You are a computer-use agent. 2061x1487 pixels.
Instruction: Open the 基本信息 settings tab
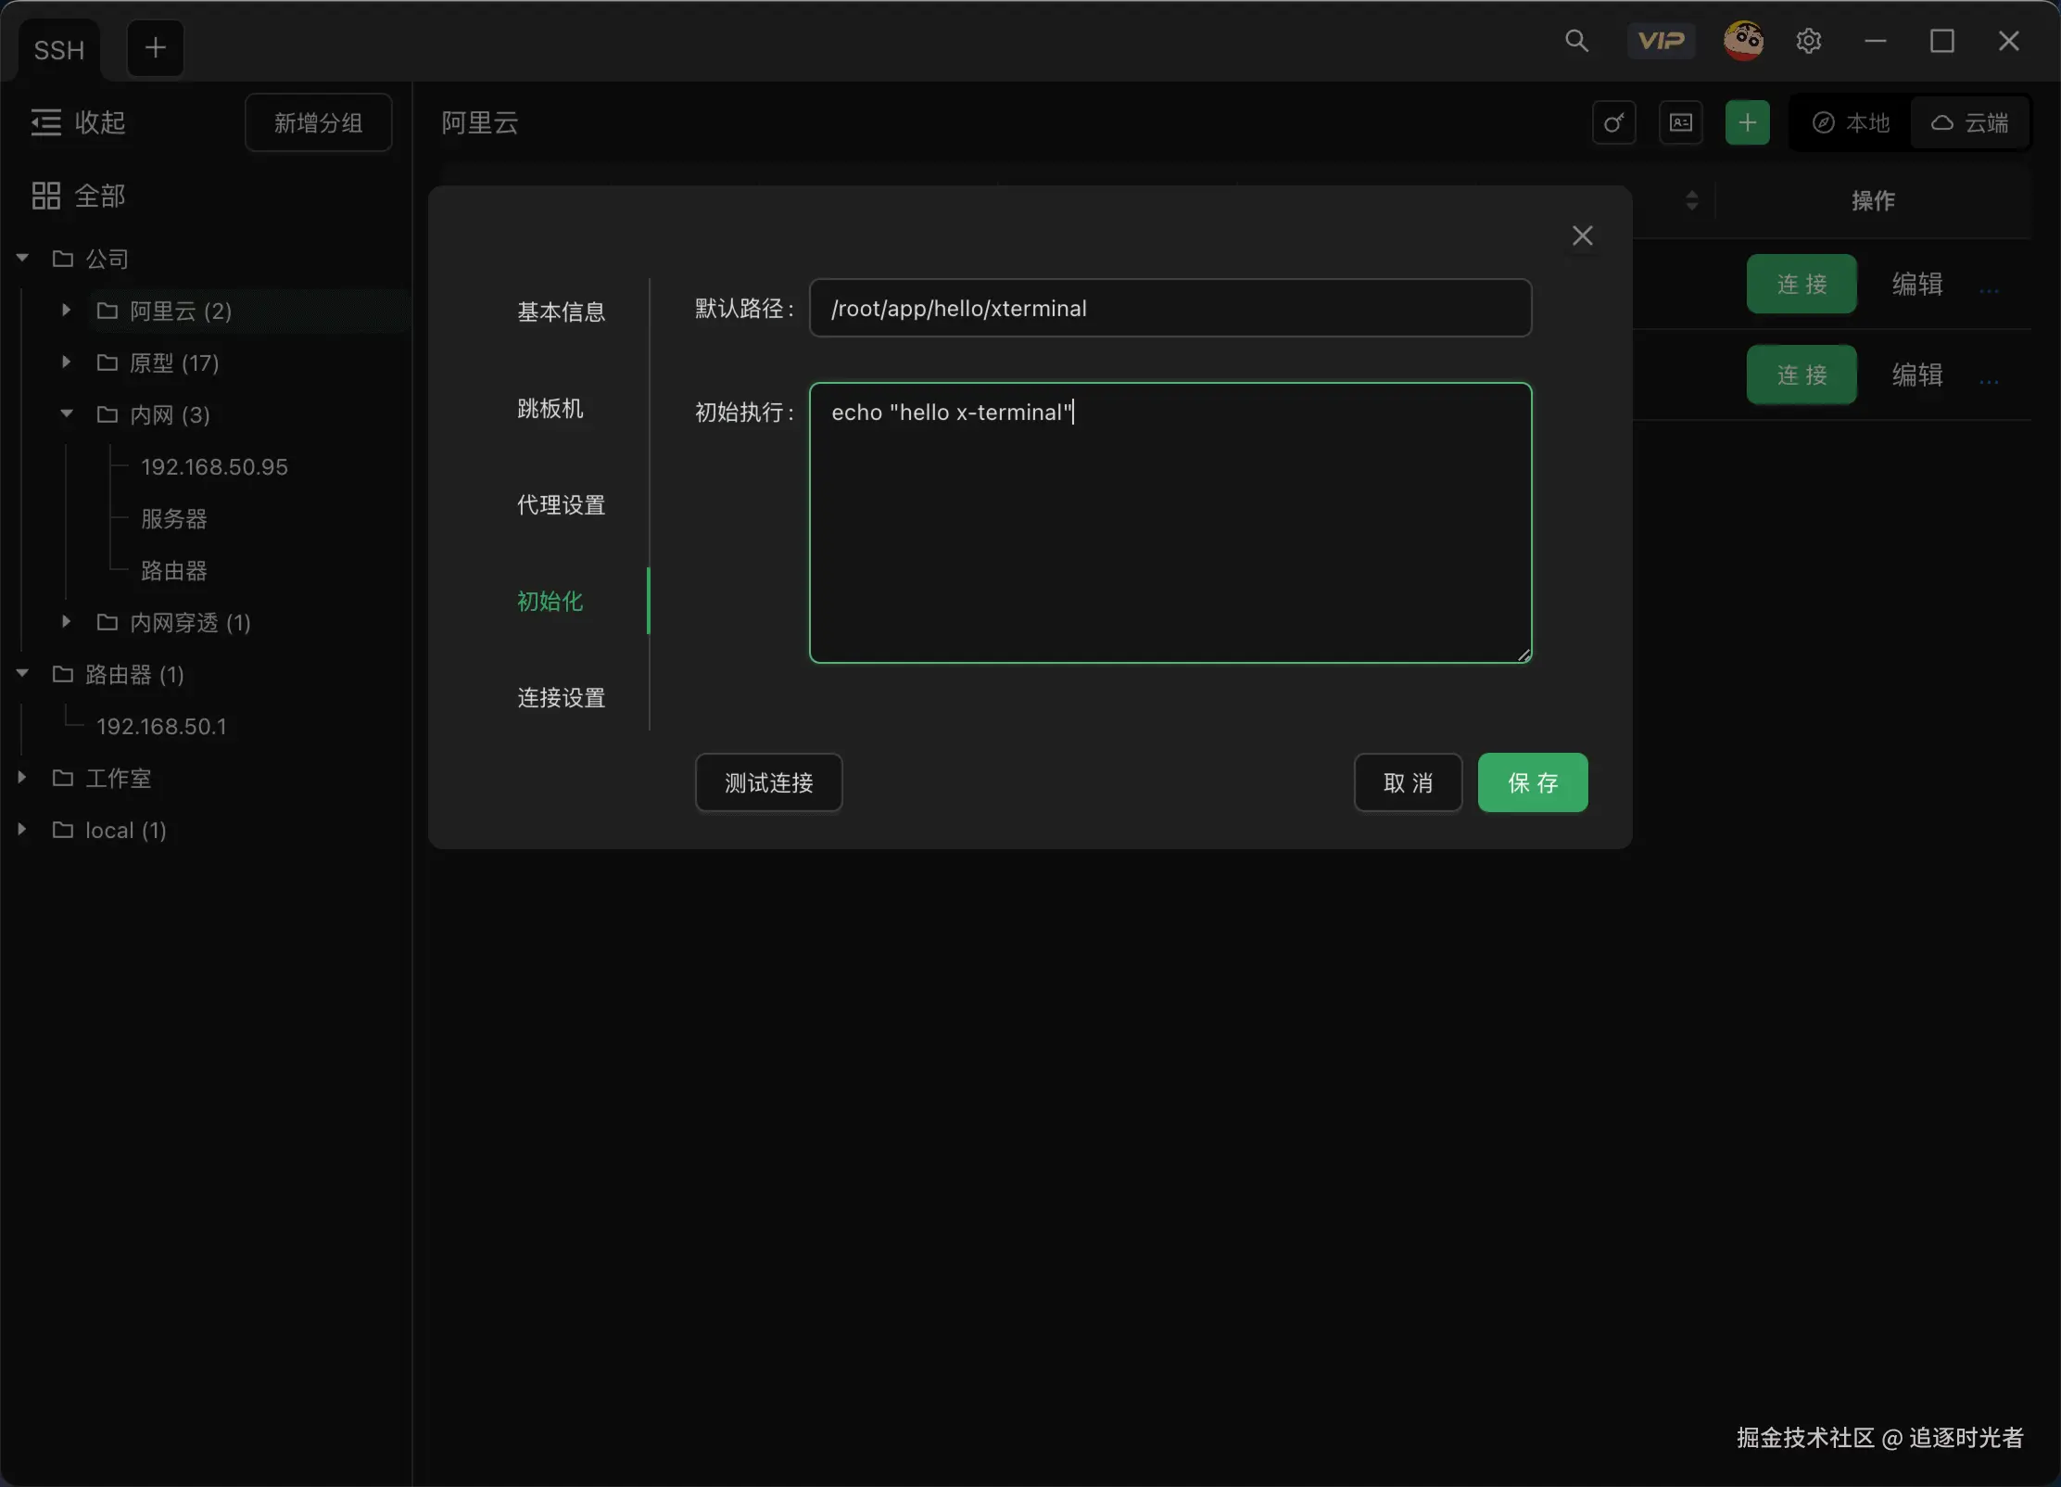561,312
